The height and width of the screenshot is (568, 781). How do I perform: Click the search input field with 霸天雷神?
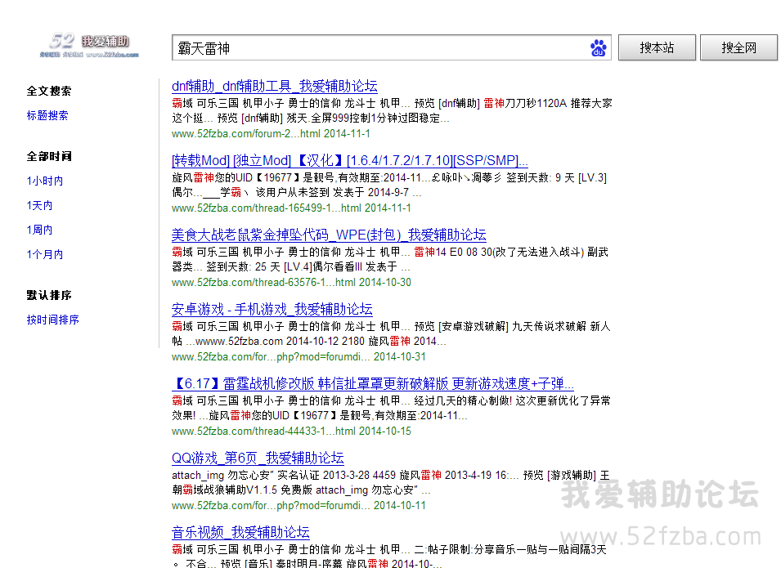pyautogui.click(x=378, y=48)
